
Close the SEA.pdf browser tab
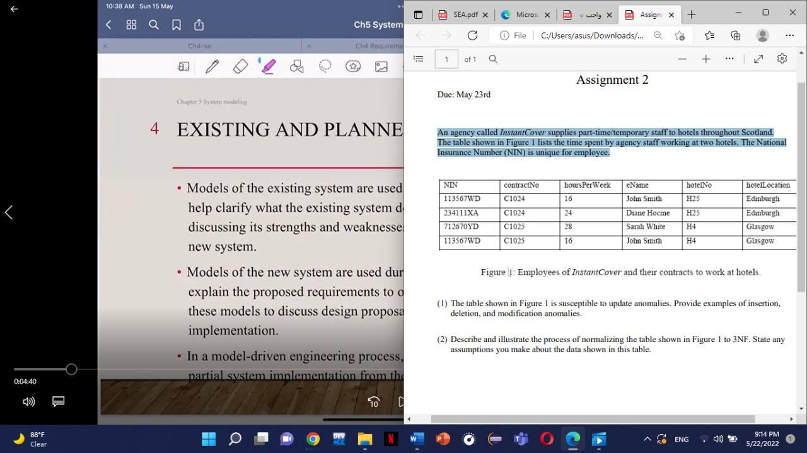(485, 14)
